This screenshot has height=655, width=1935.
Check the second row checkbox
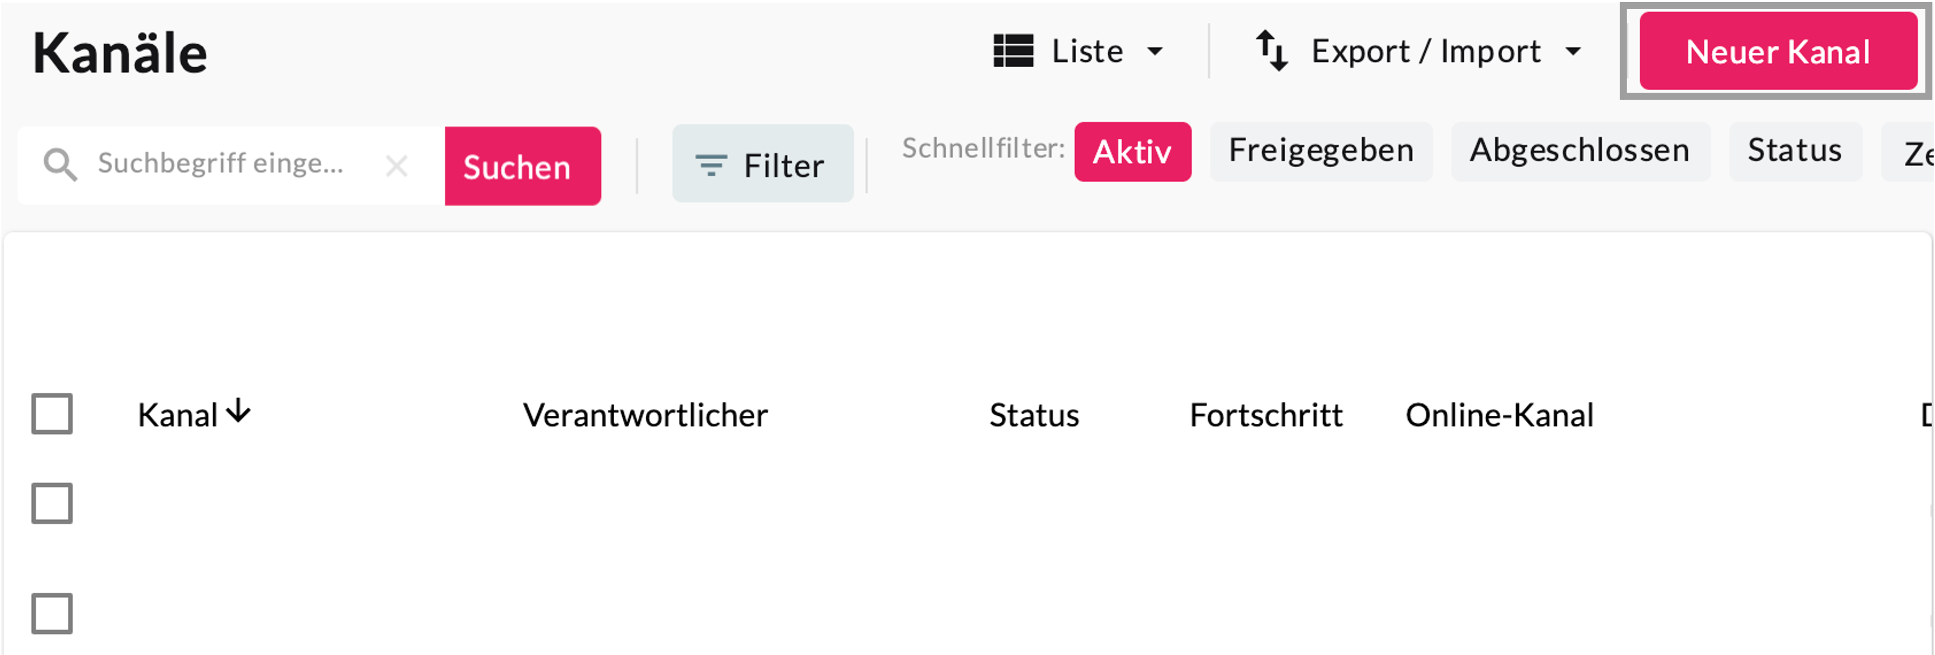click(x=52, y=614)
